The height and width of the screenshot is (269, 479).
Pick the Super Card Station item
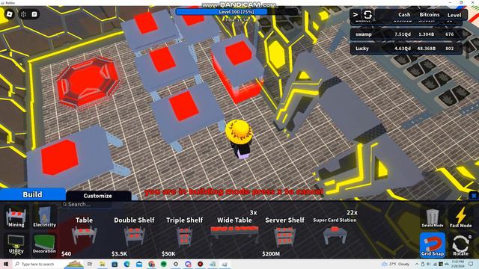[335, 233]
